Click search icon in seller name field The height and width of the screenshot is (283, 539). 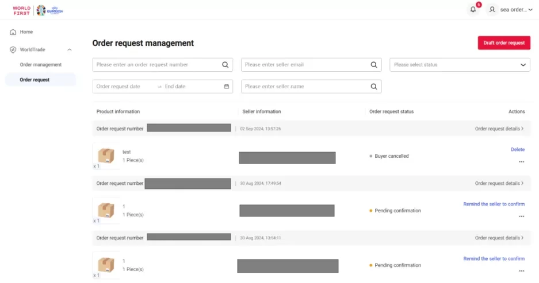coord(374,87)
